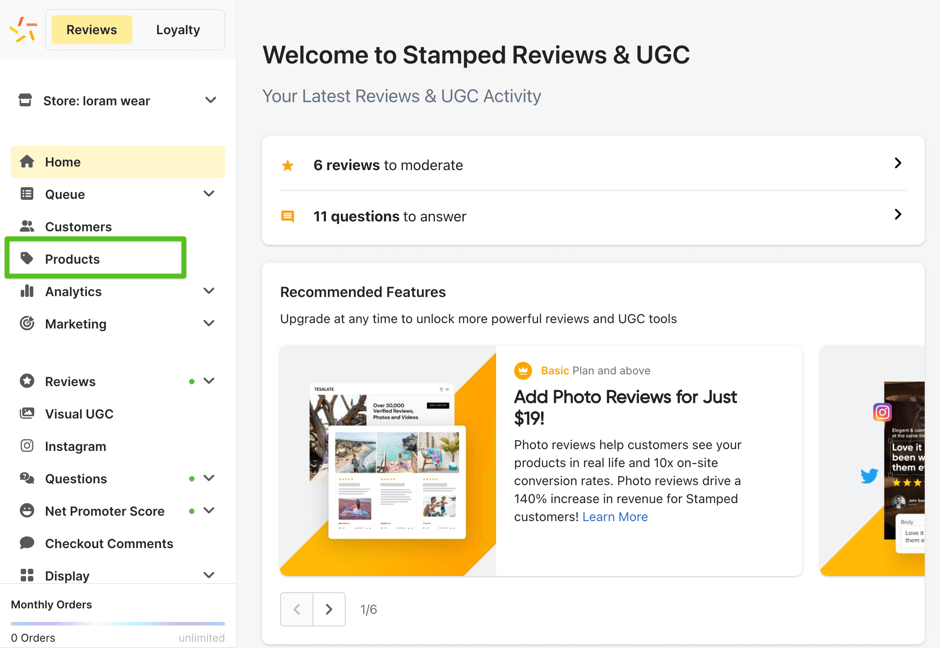
Task: Click the Customers people icon
Action: [x=27, y=226]
